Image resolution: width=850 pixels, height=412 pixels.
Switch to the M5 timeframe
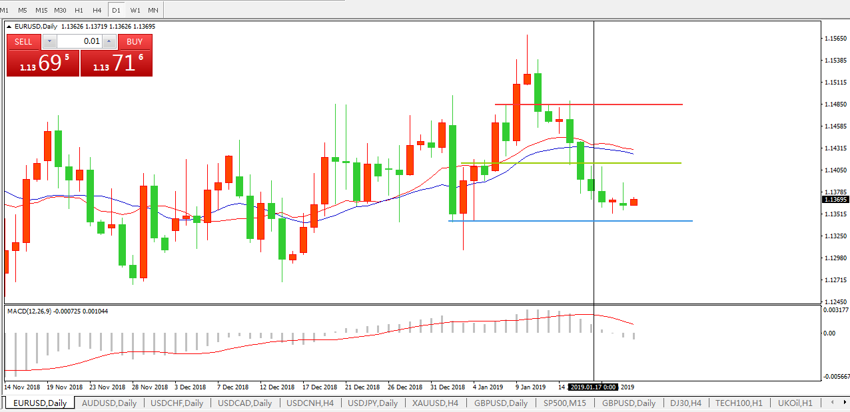pos(23,10)
